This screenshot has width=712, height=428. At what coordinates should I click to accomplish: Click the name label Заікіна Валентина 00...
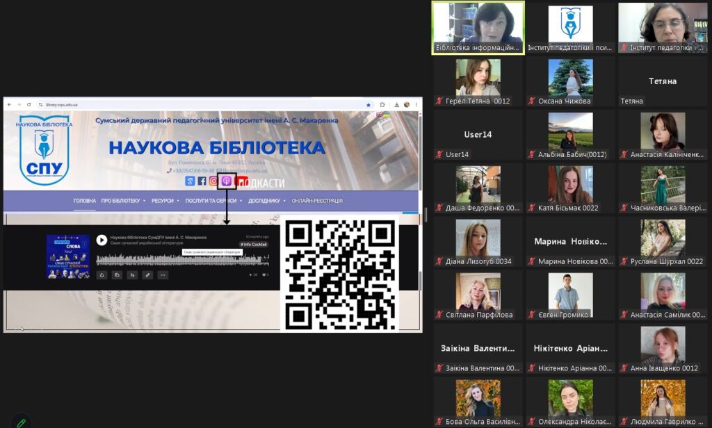tap(483, 368)
